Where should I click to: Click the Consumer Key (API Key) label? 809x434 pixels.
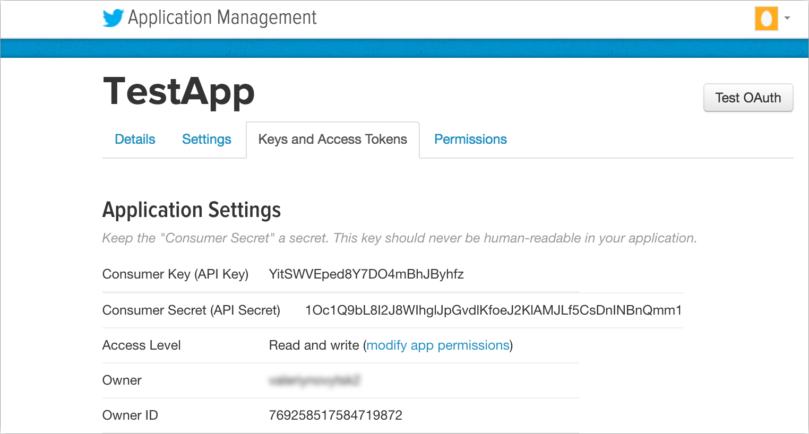pos(176,274)
